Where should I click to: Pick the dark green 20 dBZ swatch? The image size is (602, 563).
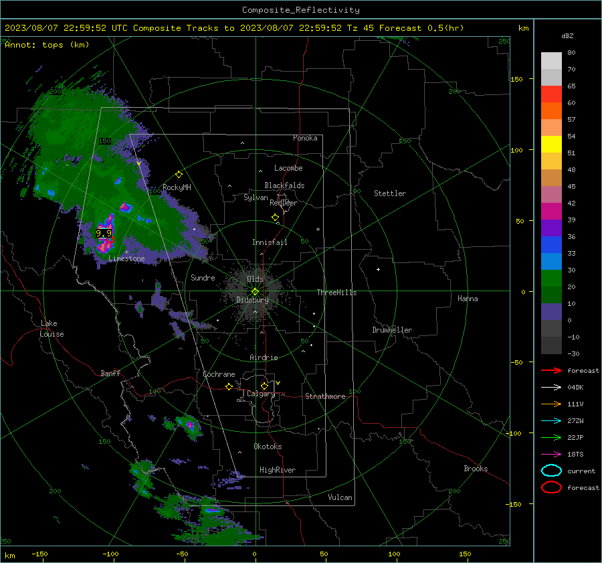[551, 295]
